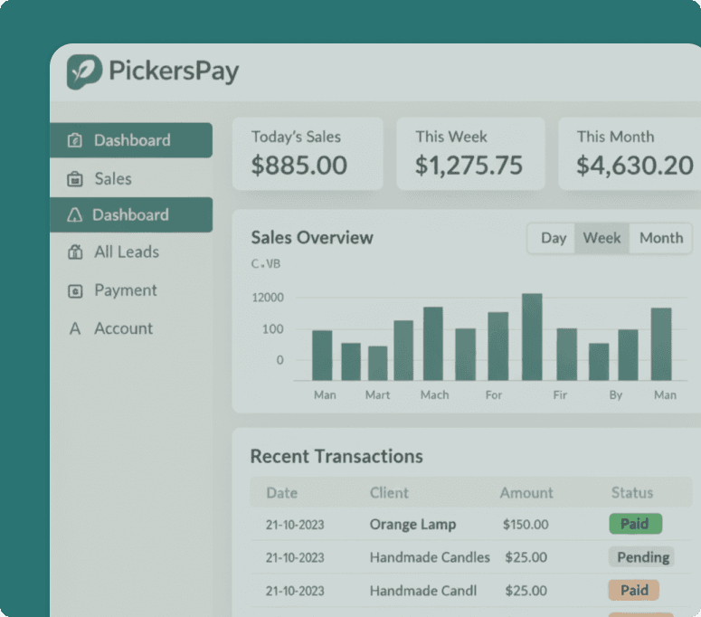Viewport: 701px width, 617px height.
Task: Click the By axis label
Action: pos(616,394)
